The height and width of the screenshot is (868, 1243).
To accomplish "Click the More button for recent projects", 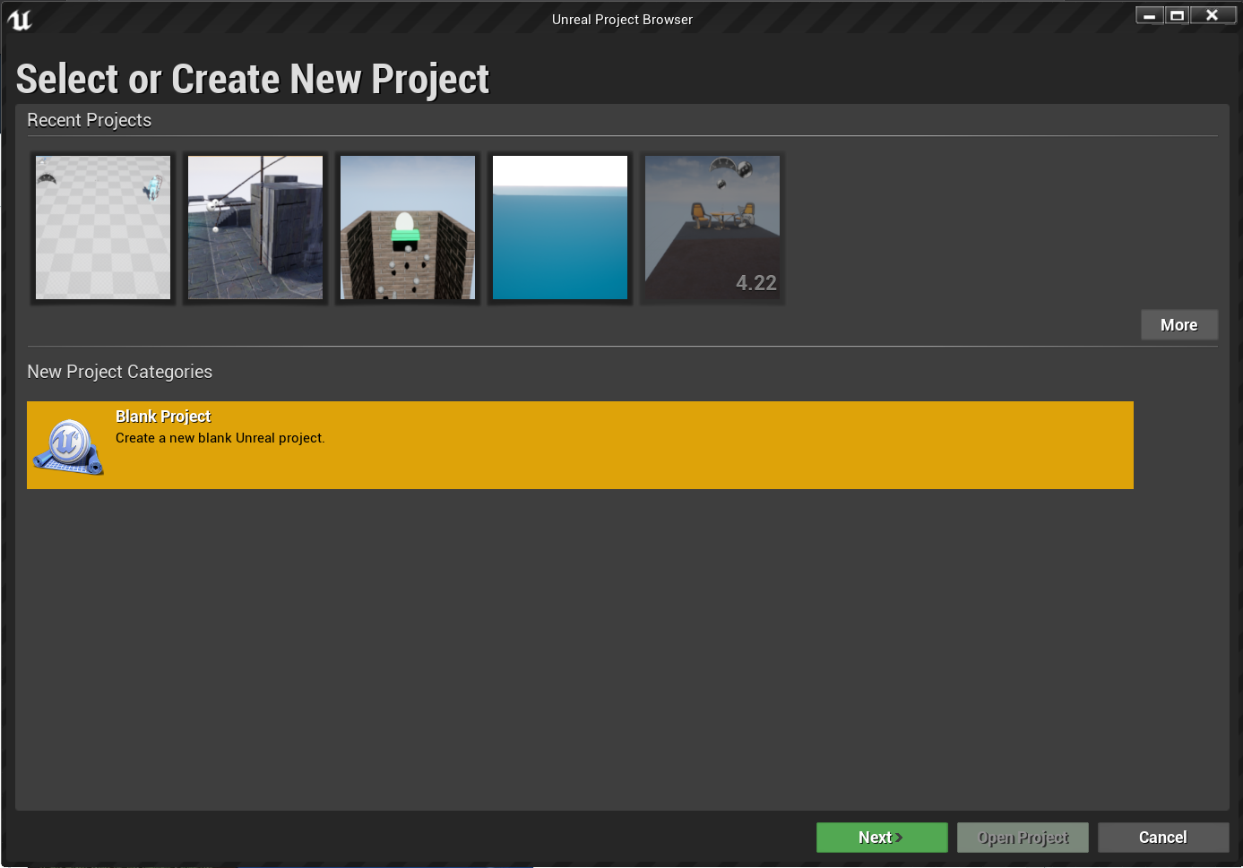I will click(1179, 325).
